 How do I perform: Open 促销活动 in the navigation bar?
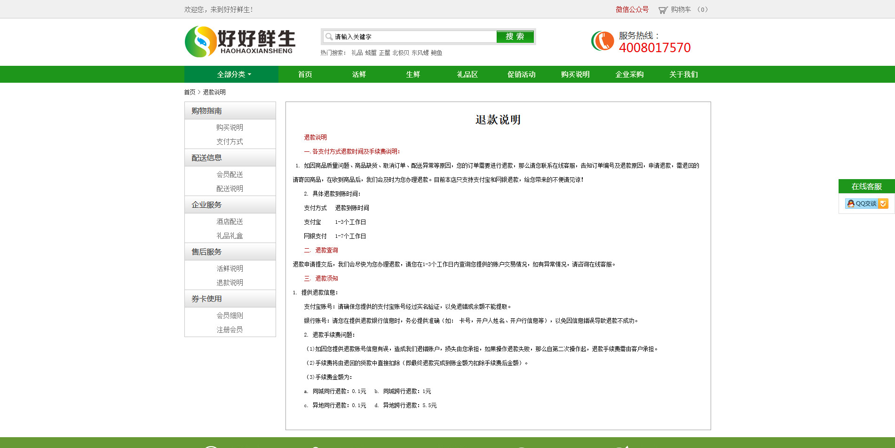[521, 74]
